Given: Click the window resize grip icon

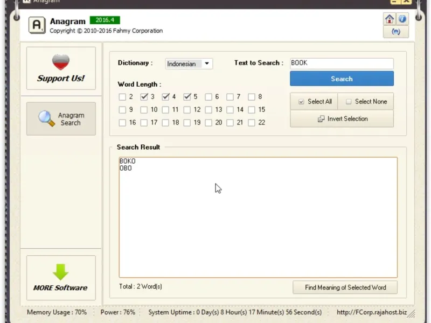Looking at the screenshot, I should point(411,313).
